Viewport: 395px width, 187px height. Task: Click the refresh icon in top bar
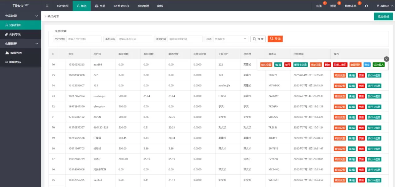[x=366, y=6]
